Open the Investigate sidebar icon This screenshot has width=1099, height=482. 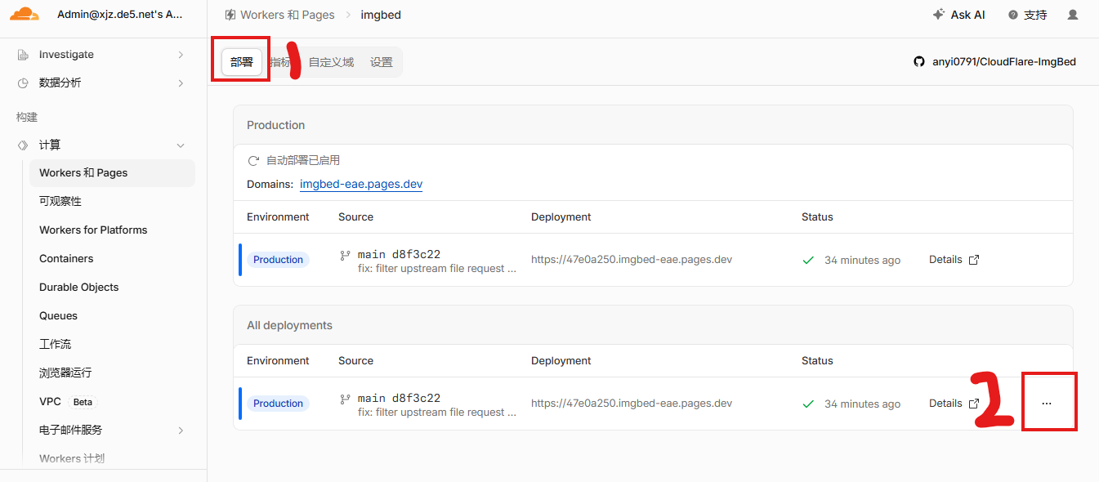23,55
